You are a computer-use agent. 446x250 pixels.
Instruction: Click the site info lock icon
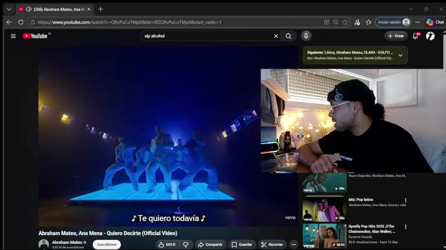pos(33,22)
